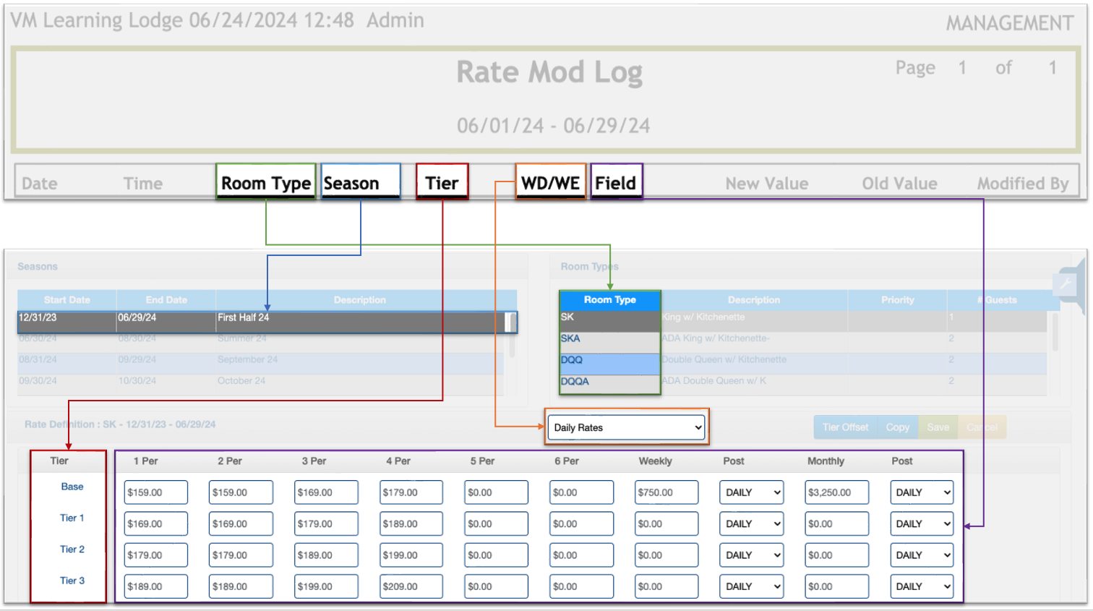Open the Daily Rates dropdown
Screen dimensions: 1093x611
(x=626, y=427)
